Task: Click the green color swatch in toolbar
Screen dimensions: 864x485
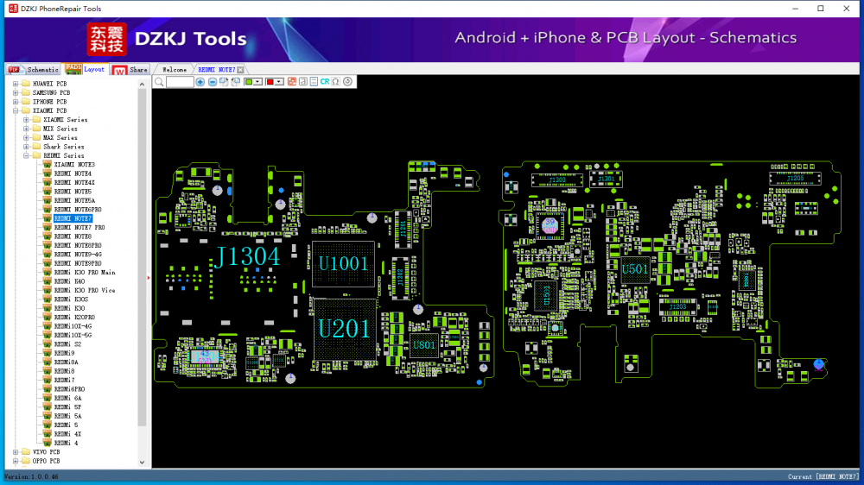Action: 249,82
